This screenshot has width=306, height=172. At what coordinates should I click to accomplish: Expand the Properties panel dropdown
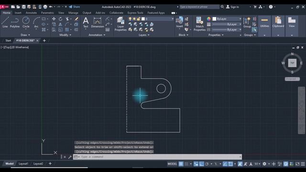216,35
